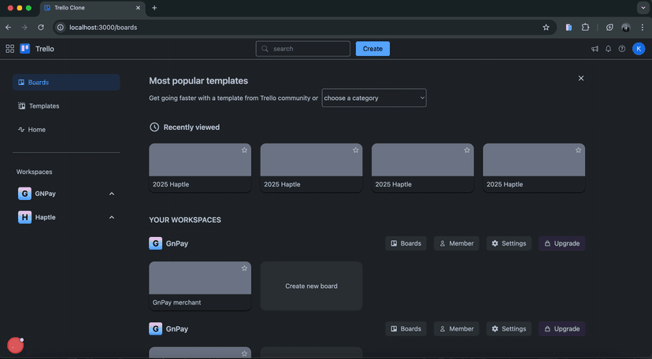Click the YOUR WORKSPACES heading
This screenshot has height=359, width=652.
185,220
